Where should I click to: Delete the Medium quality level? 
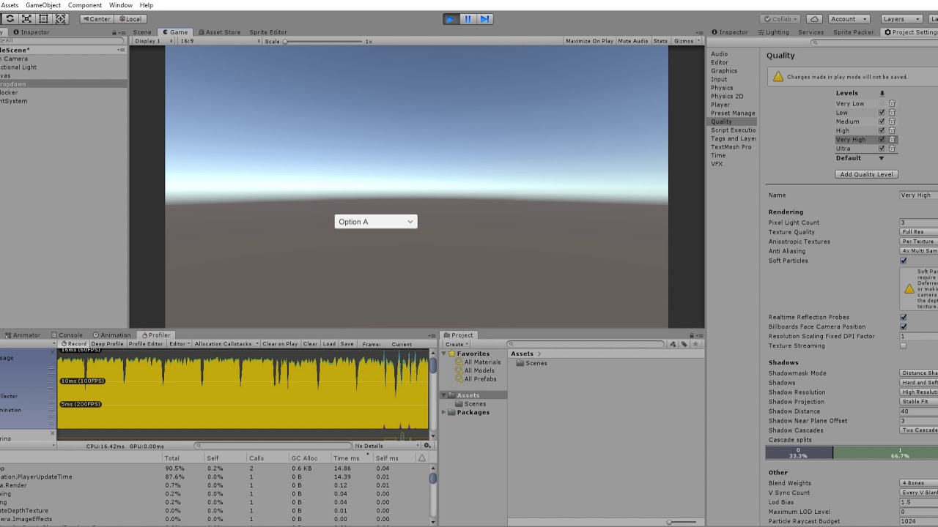892,122
